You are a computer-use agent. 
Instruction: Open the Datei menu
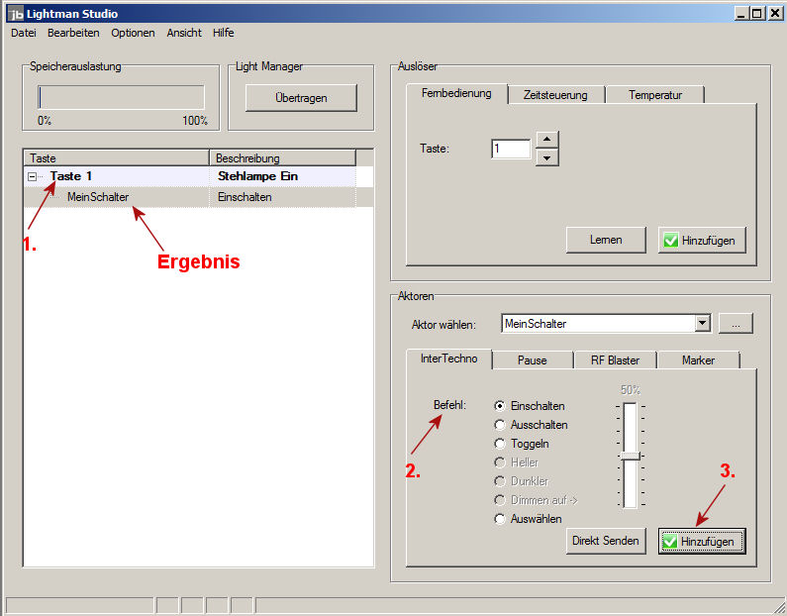[x=23, y=33]
